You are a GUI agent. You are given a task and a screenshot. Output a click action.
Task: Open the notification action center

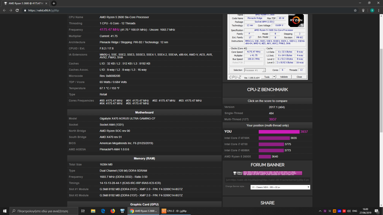pyautogui.click(x=377, y=211)
